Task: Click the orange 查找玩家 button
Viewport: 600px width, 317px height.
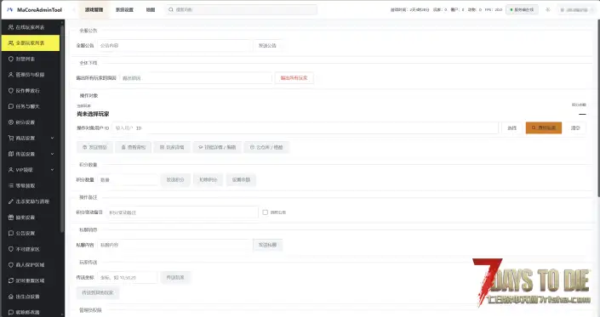Action: (x=544, y=128)
